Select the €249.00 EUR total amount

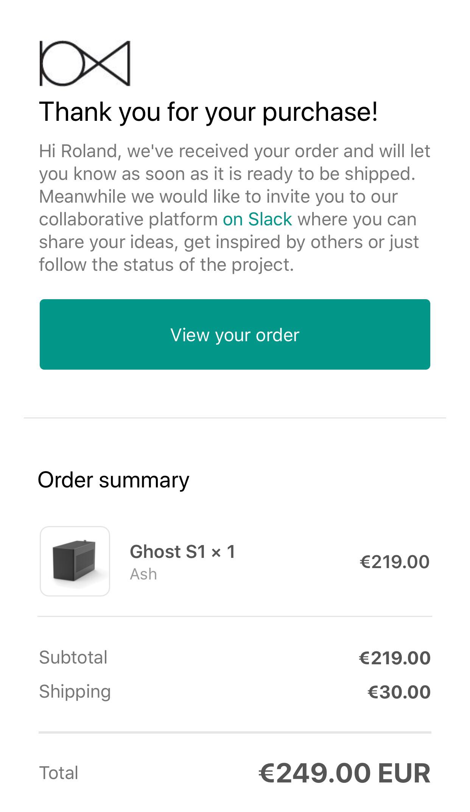coord(344,773)
